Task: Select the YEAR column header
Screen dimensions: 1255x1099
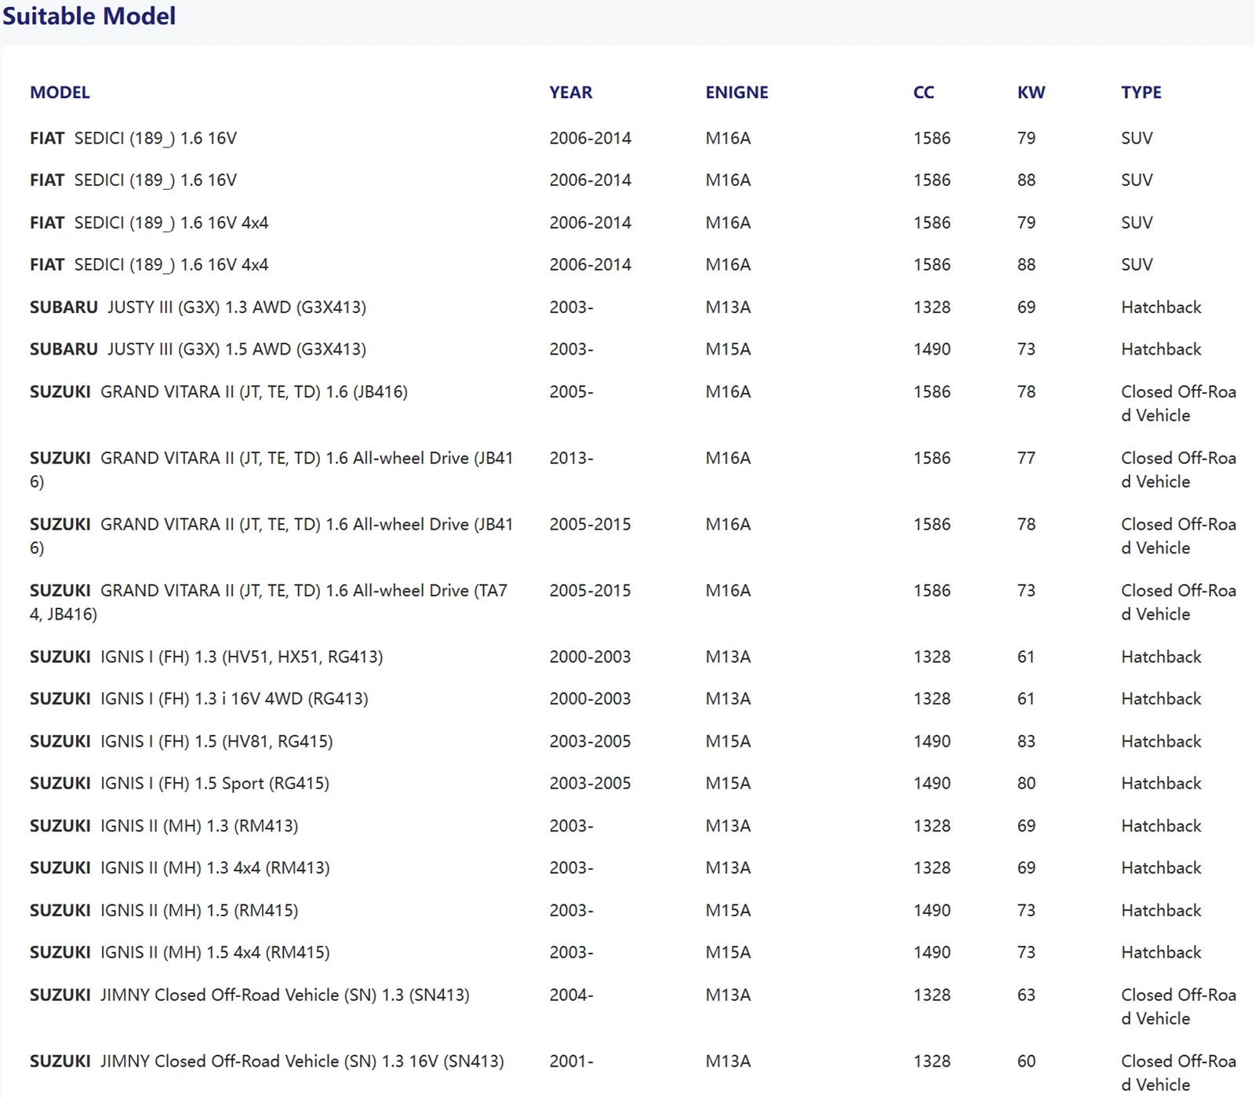Action: [570, 93]
